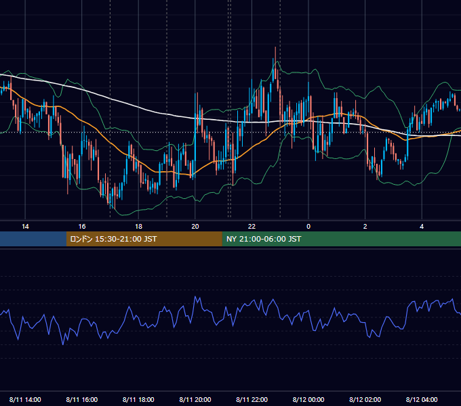Click hour label 0 on chart axis
Viewport: 461px width, 406px height.
(x=308, y=227)
